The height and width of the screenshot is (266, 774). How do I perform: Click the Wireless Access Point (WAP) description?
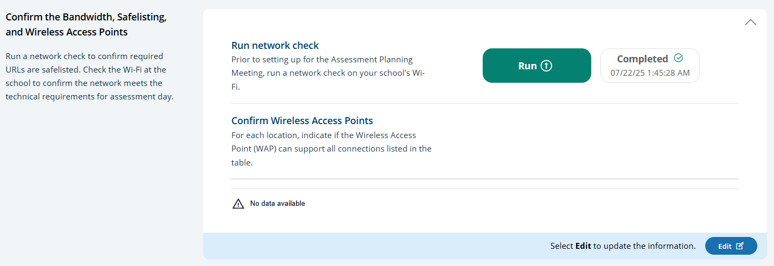pos(331,148)
